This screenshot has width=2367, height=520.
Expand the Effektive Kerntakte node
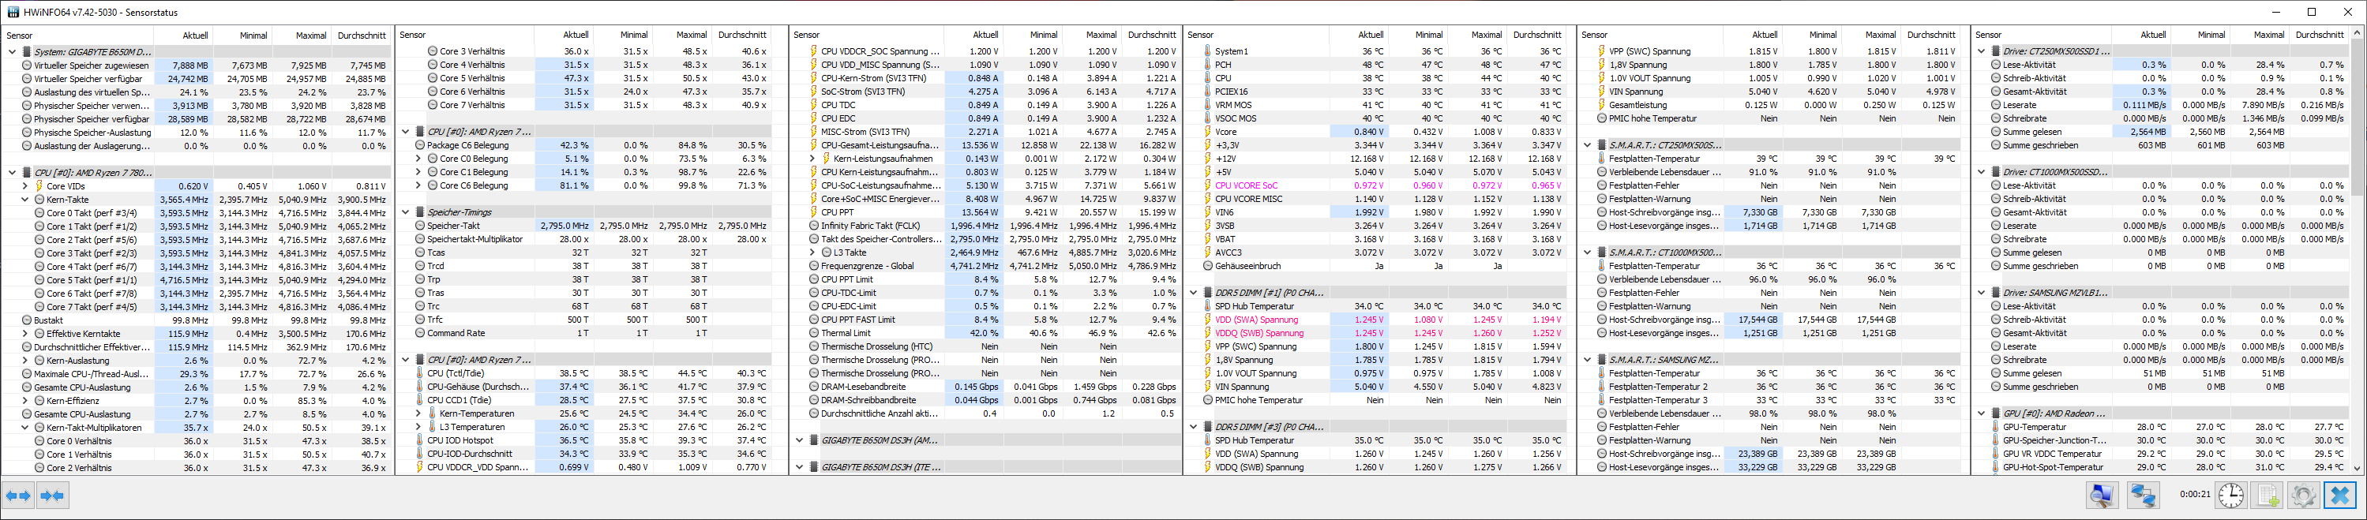coord(24,334)
